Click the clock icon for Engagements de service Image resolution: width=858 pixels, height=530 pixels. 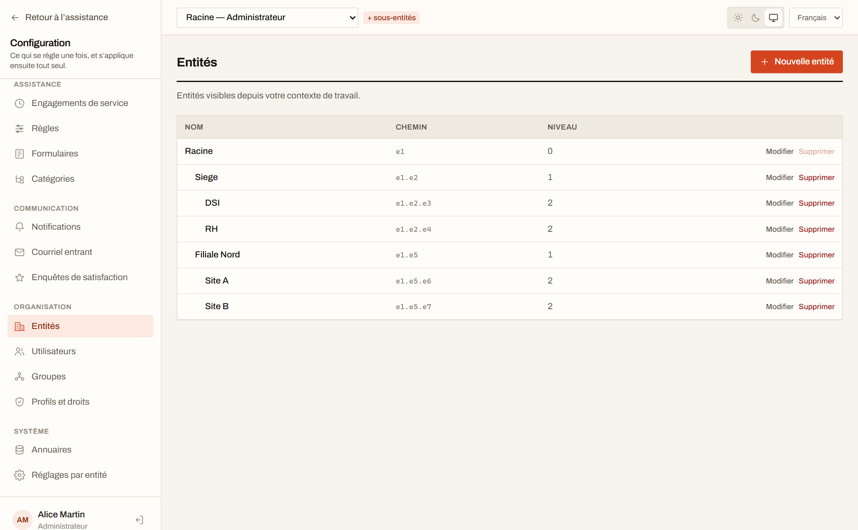tap(19, 103)
